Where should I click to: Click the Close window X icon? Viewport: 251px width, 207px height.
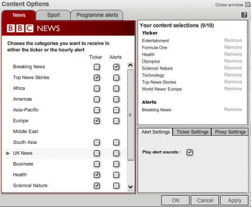248,5
